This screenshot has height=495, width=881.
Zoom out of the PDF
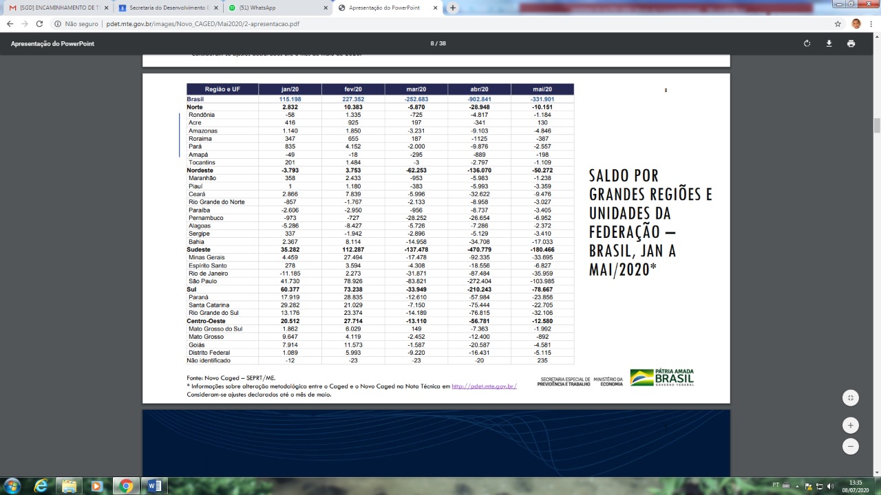click(851, 446)
